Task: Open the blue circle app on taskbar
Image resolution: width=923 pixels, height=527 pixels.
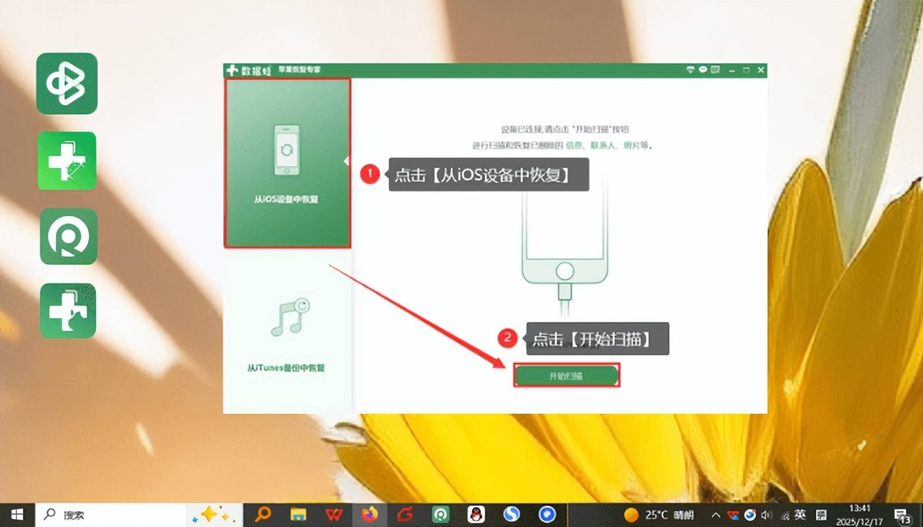Action: (547, 514)
